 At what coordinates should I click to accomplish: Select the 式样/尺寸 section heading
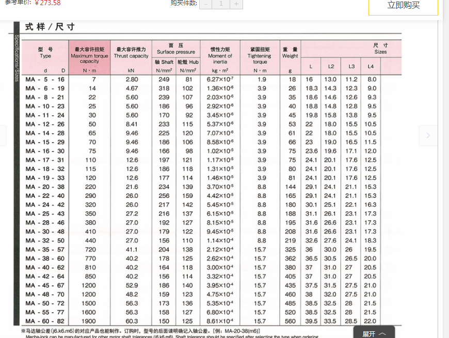tap(50, 27)
